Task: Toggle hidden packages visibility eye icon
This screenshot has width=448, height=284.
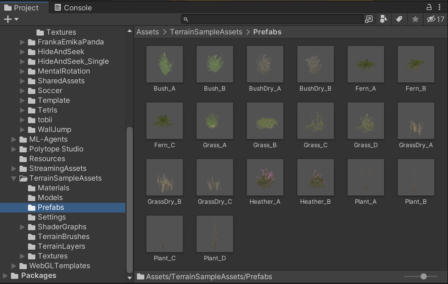Action: click(x=436, y=19)
